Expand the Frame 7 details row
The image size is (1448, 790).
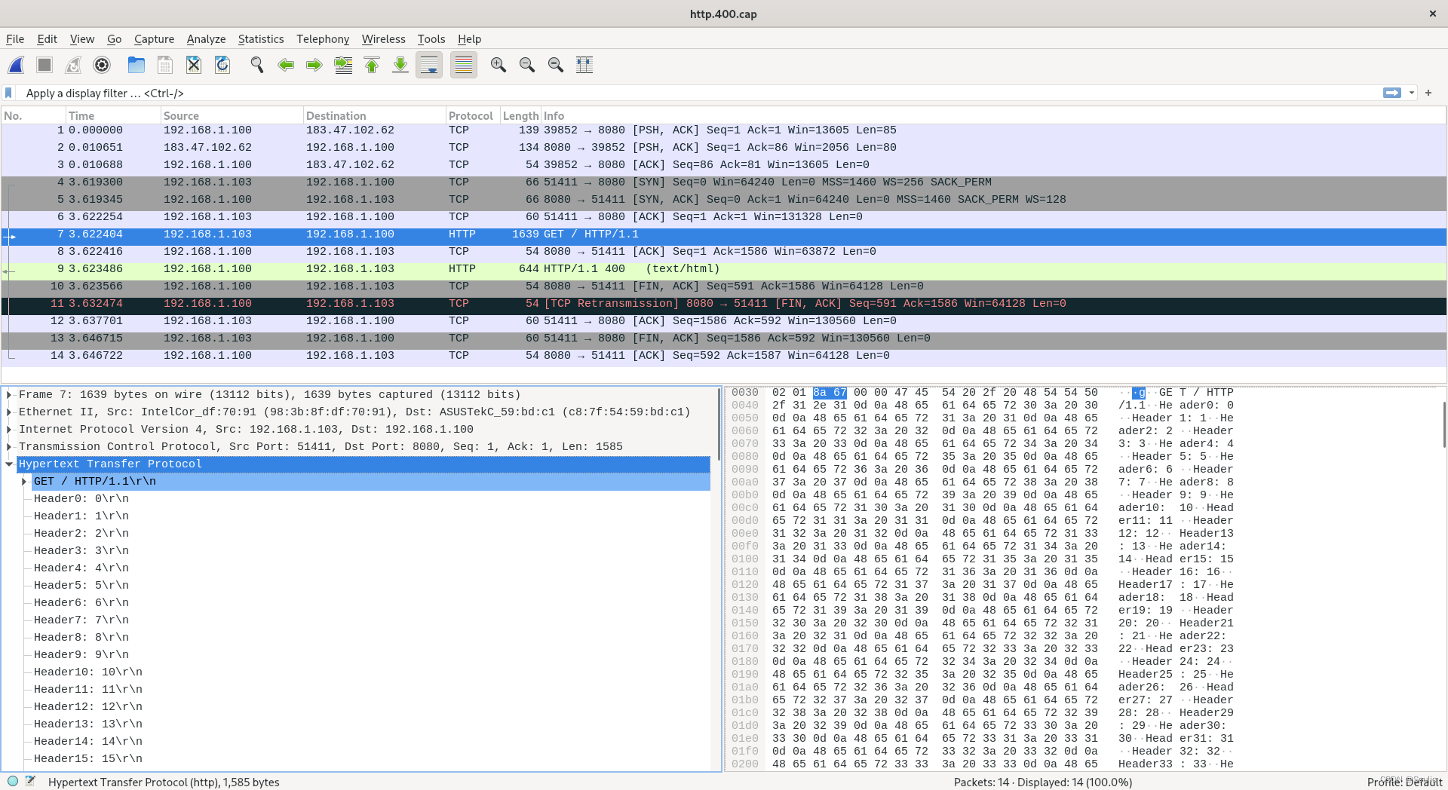click(9, 394)
